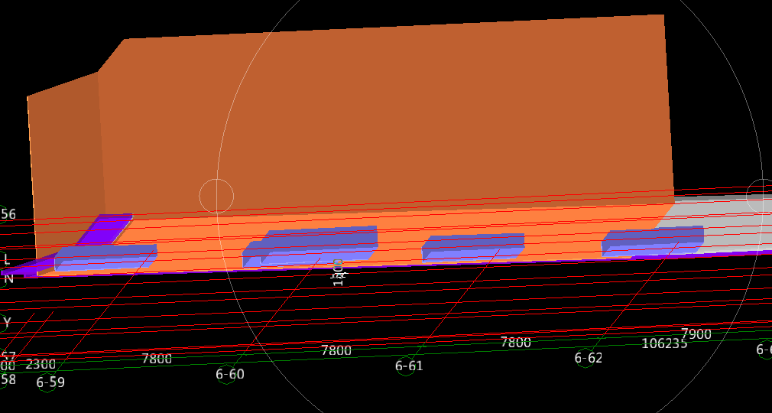Pick the 7800 dimension between 6-61 and 6-62
Viewport: 772px width, 413px height.
click(515, 342)
